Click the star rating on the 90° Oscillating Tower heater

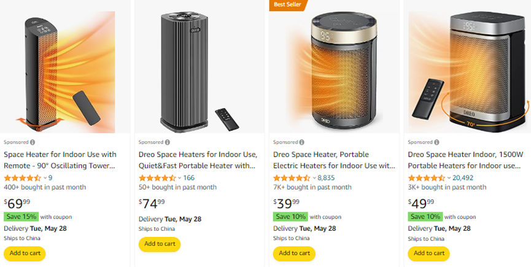22,178
